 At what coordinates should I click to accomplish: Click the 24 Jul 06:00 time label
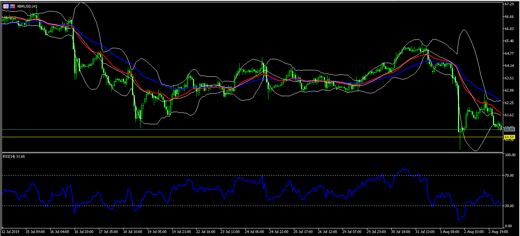click(x=254, y=231)
